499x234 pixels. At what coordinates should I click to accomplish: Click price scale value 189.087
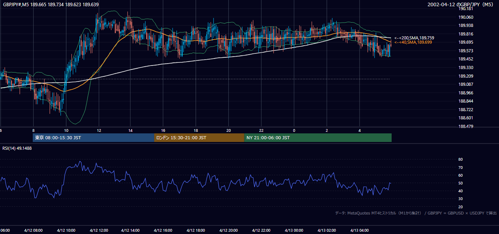coord(466,84)
